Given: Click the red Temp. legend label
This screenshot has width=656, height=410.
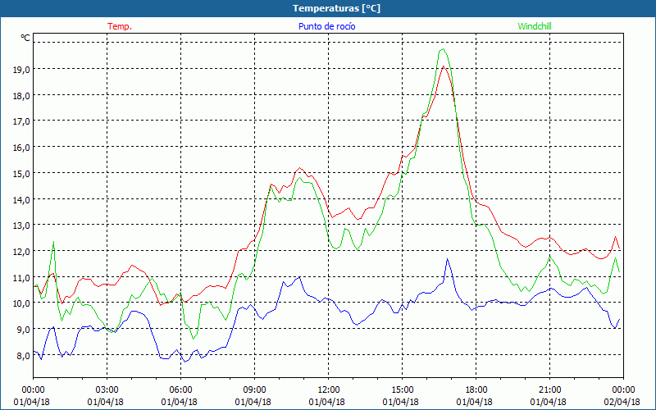Looking at the screenshot, I should 120,26.
